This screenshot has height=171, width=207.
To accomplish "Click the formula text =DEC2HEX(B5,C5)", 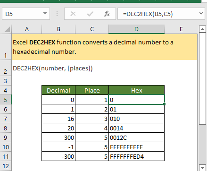I will pos(148,14).
